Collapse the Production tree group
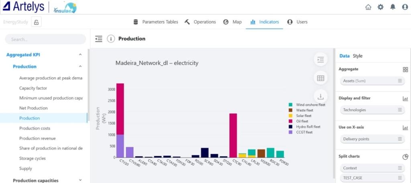 (x=80, y=66)
